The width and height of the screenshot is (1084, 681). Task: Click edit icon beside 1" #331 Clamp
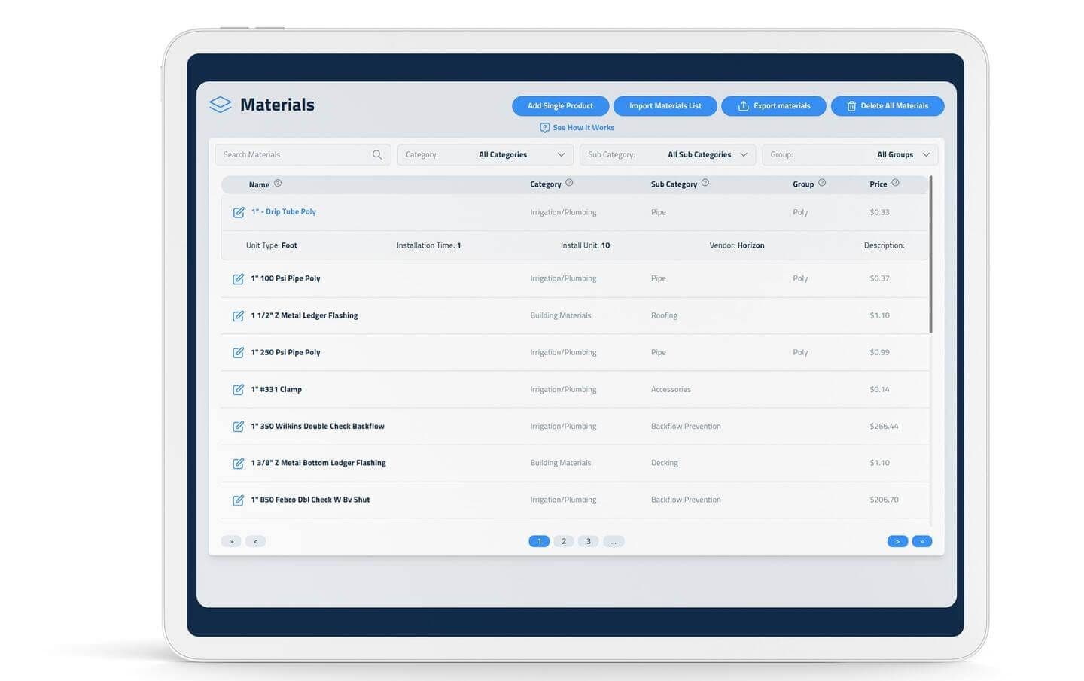[238, 390]
